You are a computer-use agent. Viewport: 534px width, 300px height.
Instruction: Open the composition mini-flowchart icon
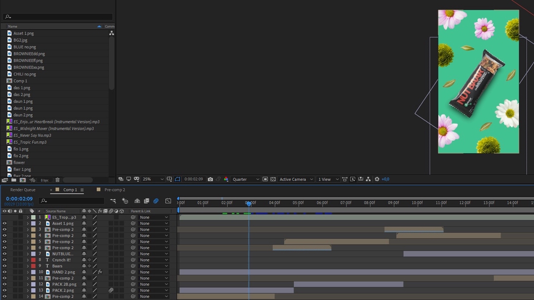pos(113,201)
